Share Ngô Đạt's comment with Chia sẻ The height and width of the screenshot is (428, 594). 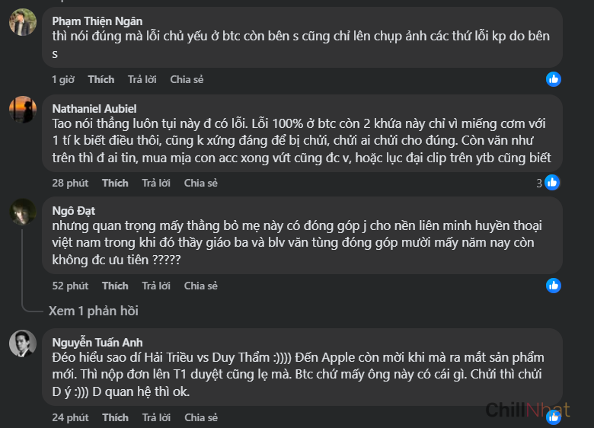[x=201, y=286]
